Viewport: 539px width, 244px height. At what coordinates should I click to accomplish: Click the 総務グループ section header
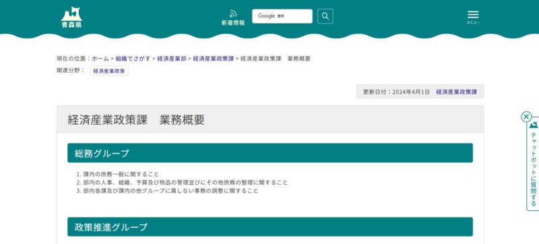pos(270,153)
